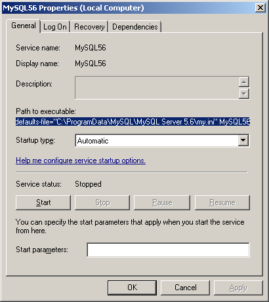
Task: Click the Start parameters label
Action: (42, 250)
